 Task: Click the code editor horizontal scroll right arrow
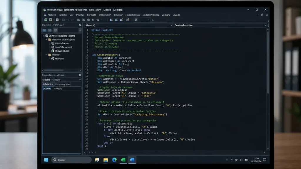click(265, 153)
